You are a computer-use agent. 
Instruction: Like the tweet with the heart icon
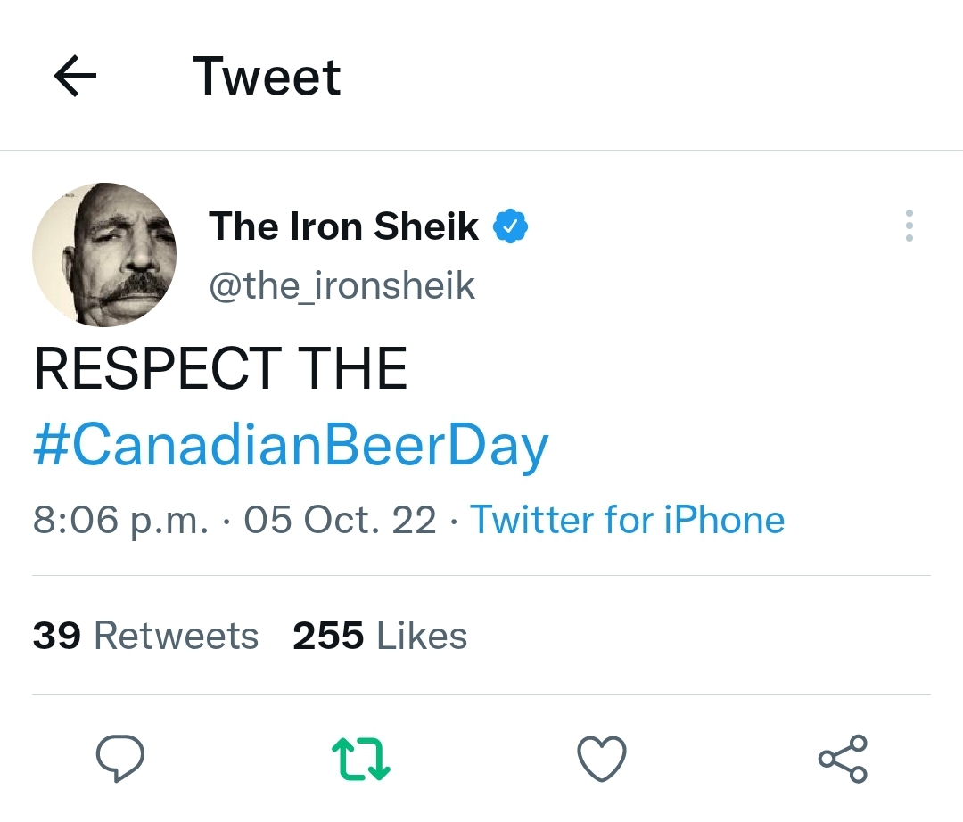coord(602,759)
